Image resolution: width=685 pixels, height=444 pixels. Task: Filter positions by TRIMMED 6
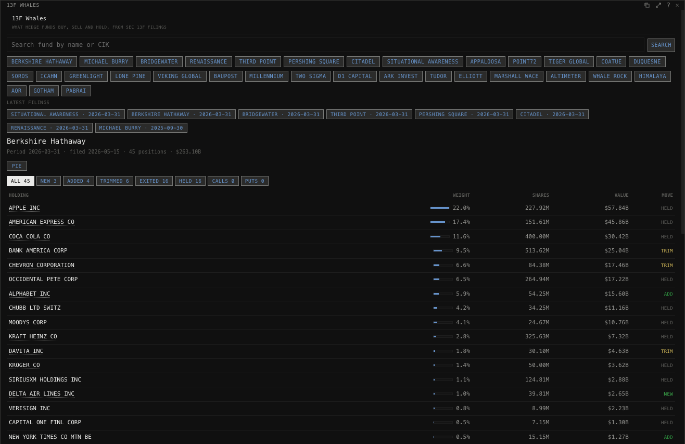[x=115, y=181]
